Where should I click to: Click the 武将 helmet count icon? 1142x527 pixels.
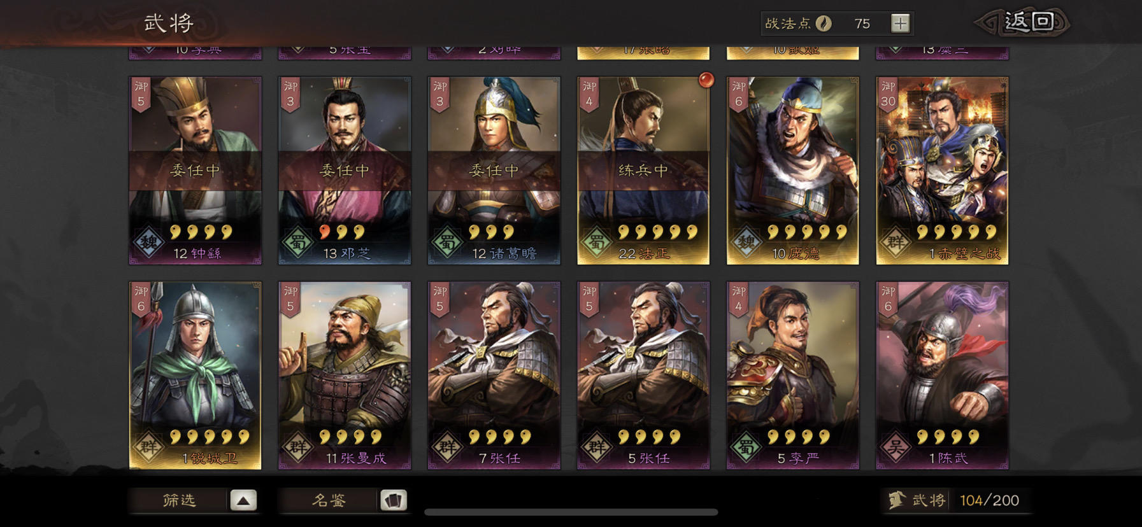click(x=897, y=500)
